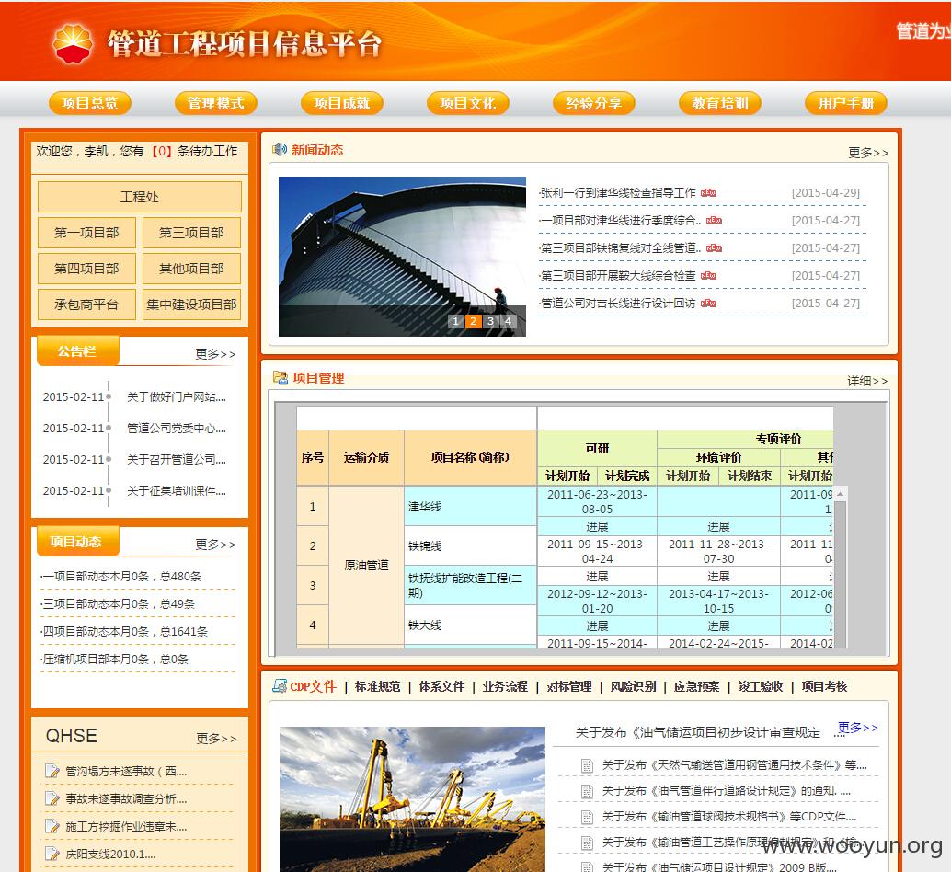Click new badge after 第三项目部铁锦复线 headline
This screenshot has height=872, width=951.
714,248
